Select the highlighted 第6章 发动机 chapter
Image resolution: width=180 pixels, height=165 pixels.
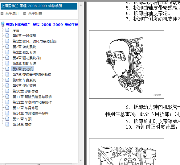point(22,69)
